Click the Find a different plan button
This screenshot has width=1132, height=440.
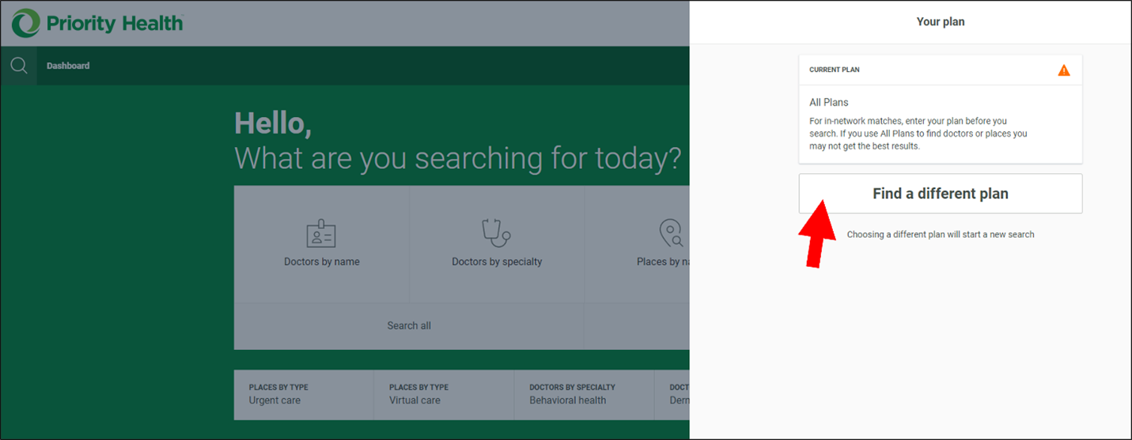[941, 194]
